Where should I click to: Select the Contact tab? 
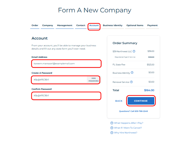pyautogui.click(x=81, y=26)
